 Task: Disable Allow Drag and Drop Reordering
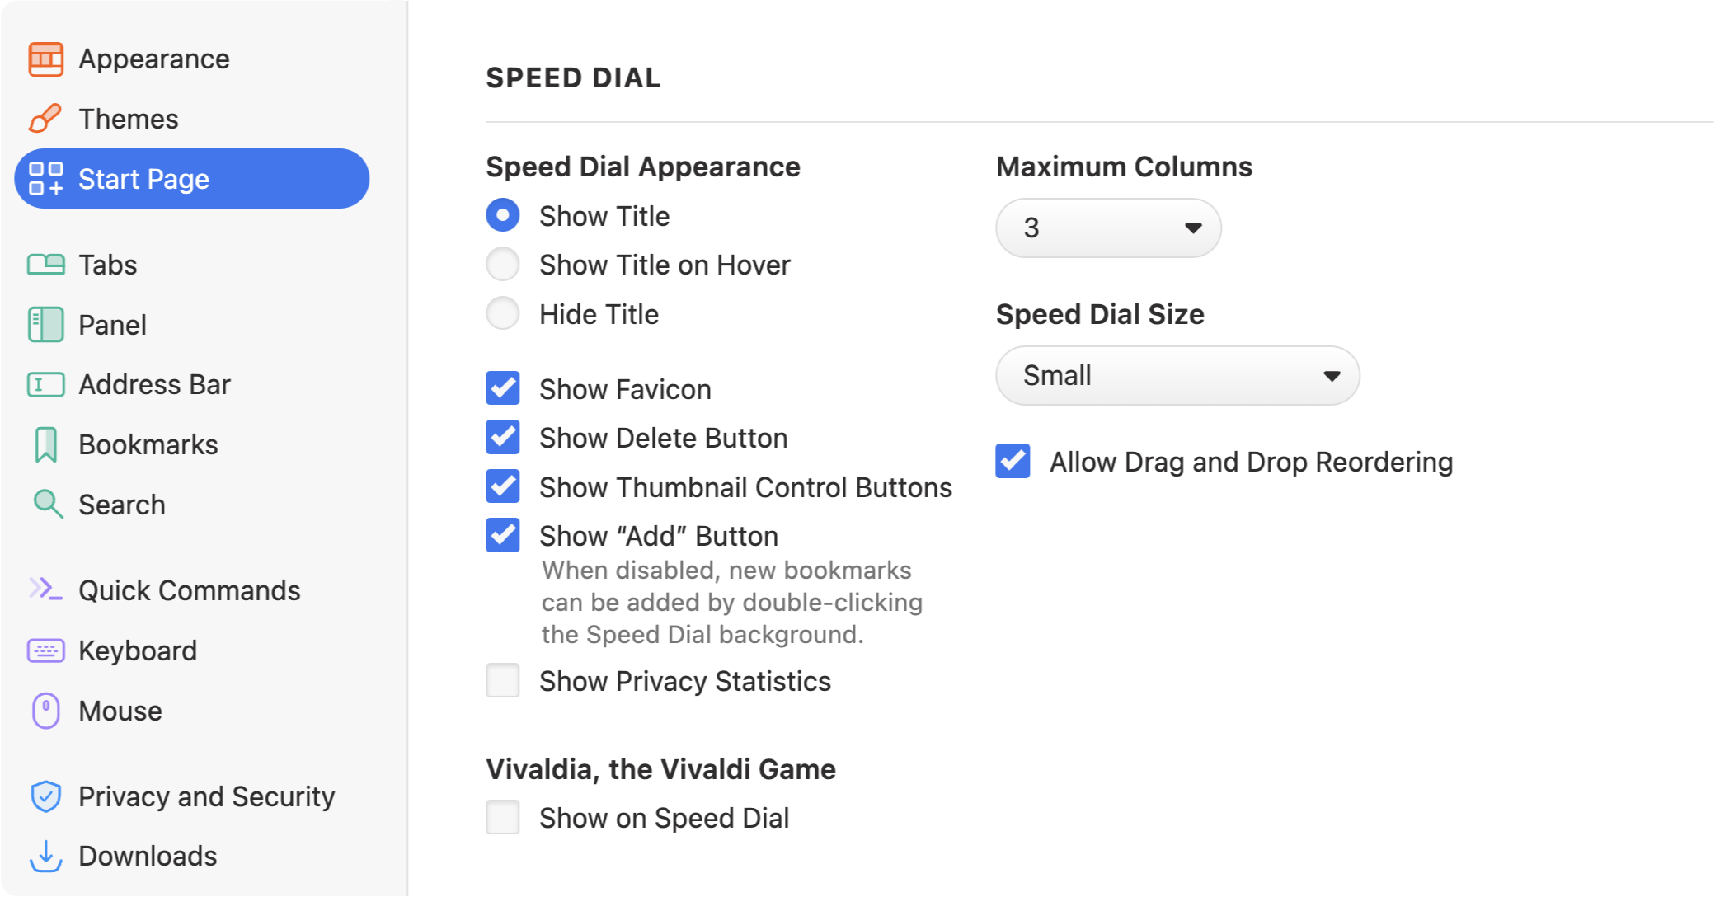1013,461
